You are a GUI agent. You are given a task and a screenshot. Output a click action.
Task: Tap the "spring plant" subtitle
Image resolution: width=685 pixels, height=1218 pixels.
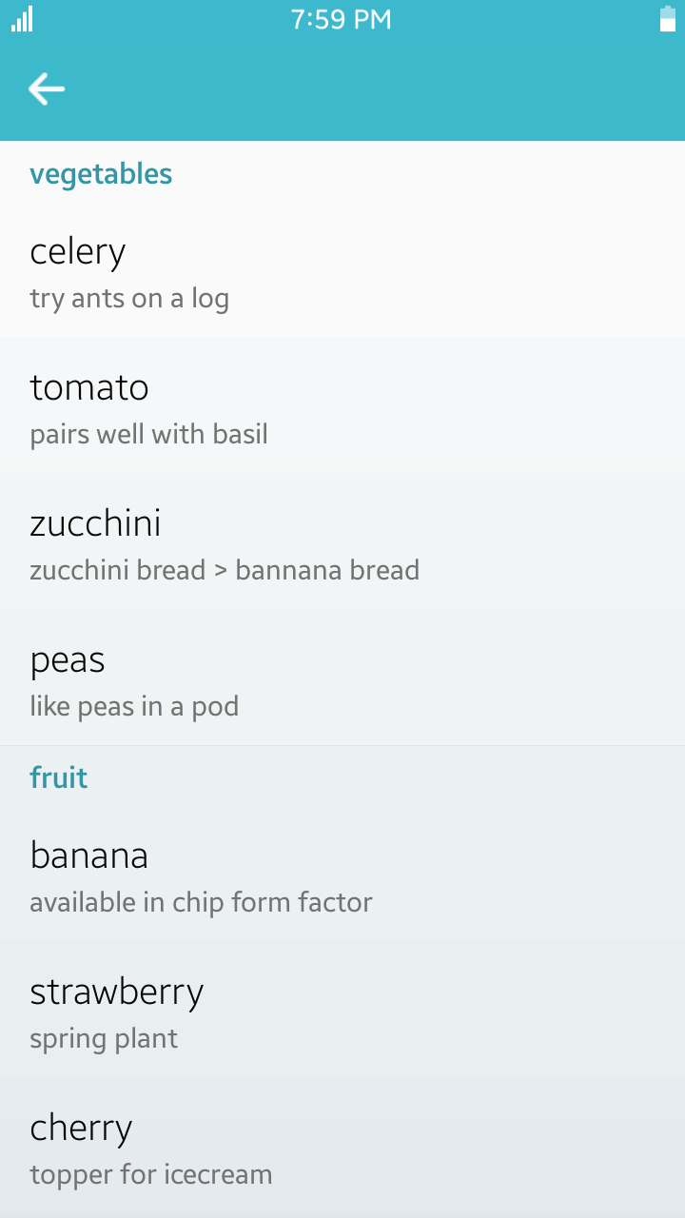pos(104,1038)
